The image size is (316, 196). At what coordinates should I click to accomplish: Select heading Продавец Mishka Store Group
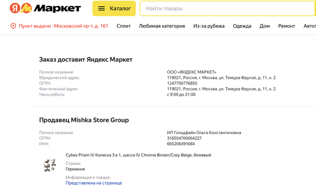[x=84, y=120]
